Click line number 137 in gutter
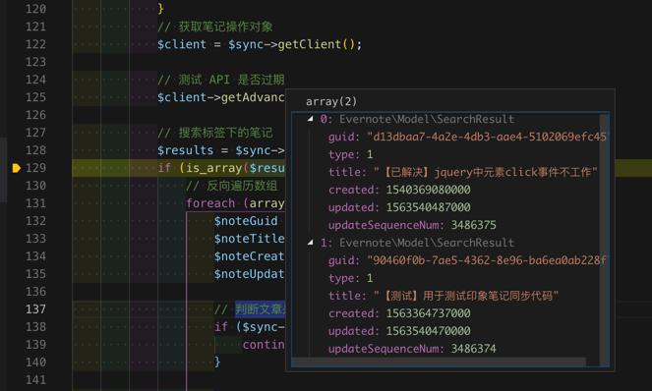The image size is (652, 391). [x=35, y=309]
